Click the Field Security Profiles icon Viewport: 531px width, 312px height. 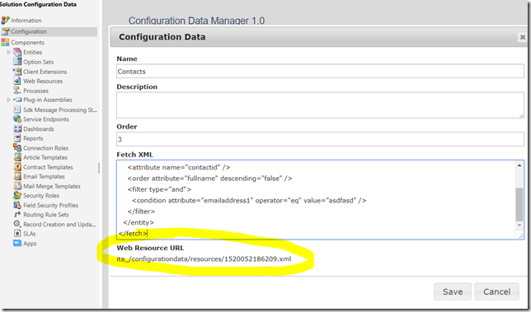[17, 205]
